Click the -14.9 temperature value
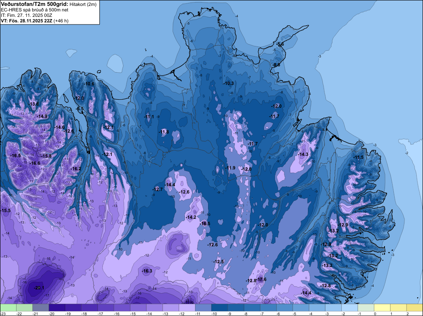423x316 pixels. pyautogui.click(x=42, y=116)
